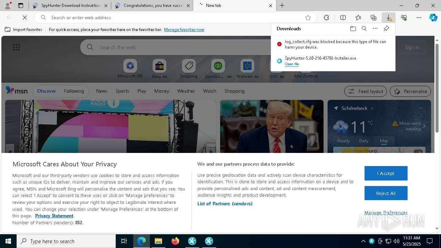Click Open file for SpyHunter installer

(292, 64)
